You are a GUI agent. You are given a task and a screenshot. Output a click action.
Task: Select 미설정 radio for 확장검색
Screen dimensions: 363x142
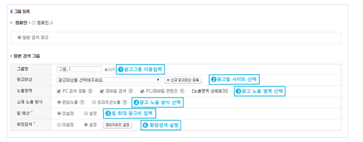[59, 125]
